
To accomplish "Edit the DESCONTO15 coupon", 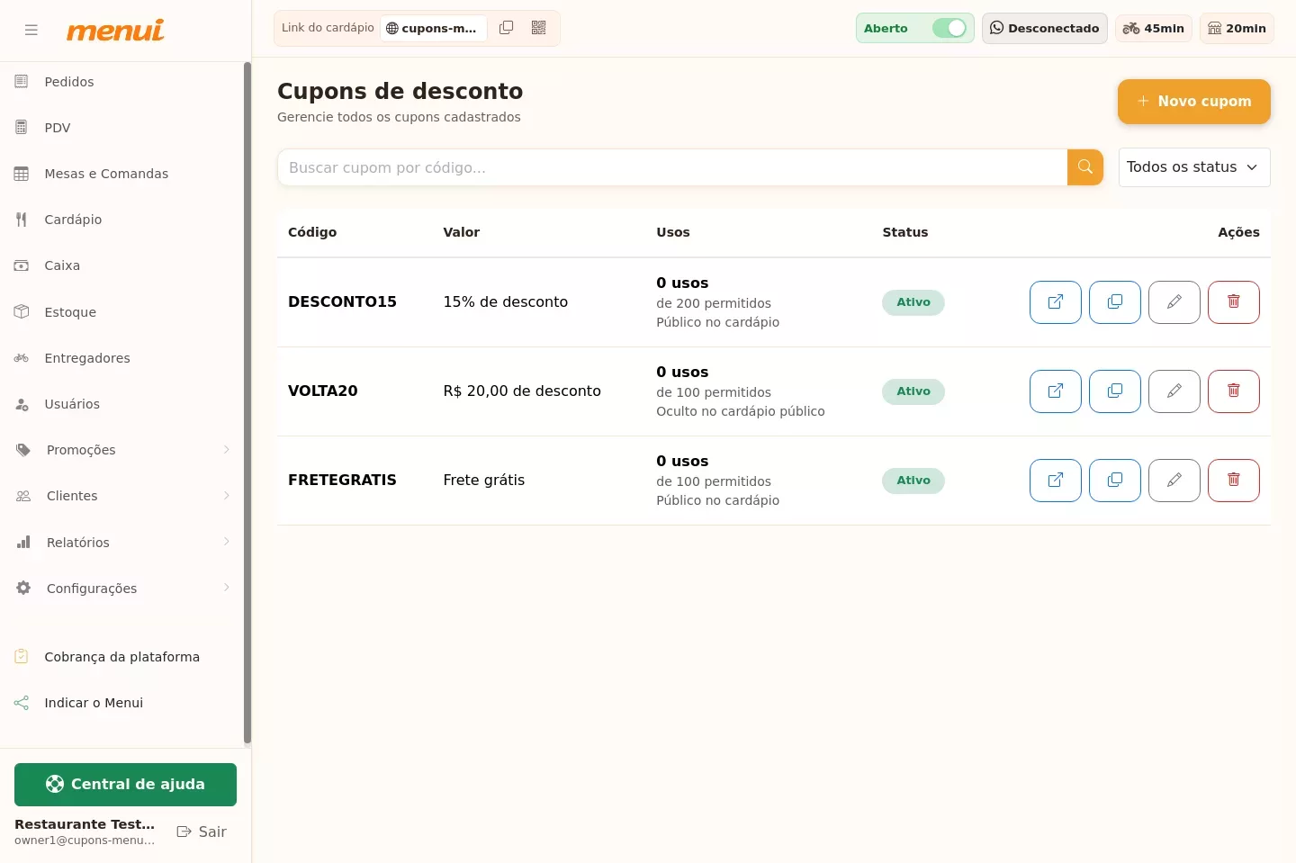I will (x=1174, y=302).
